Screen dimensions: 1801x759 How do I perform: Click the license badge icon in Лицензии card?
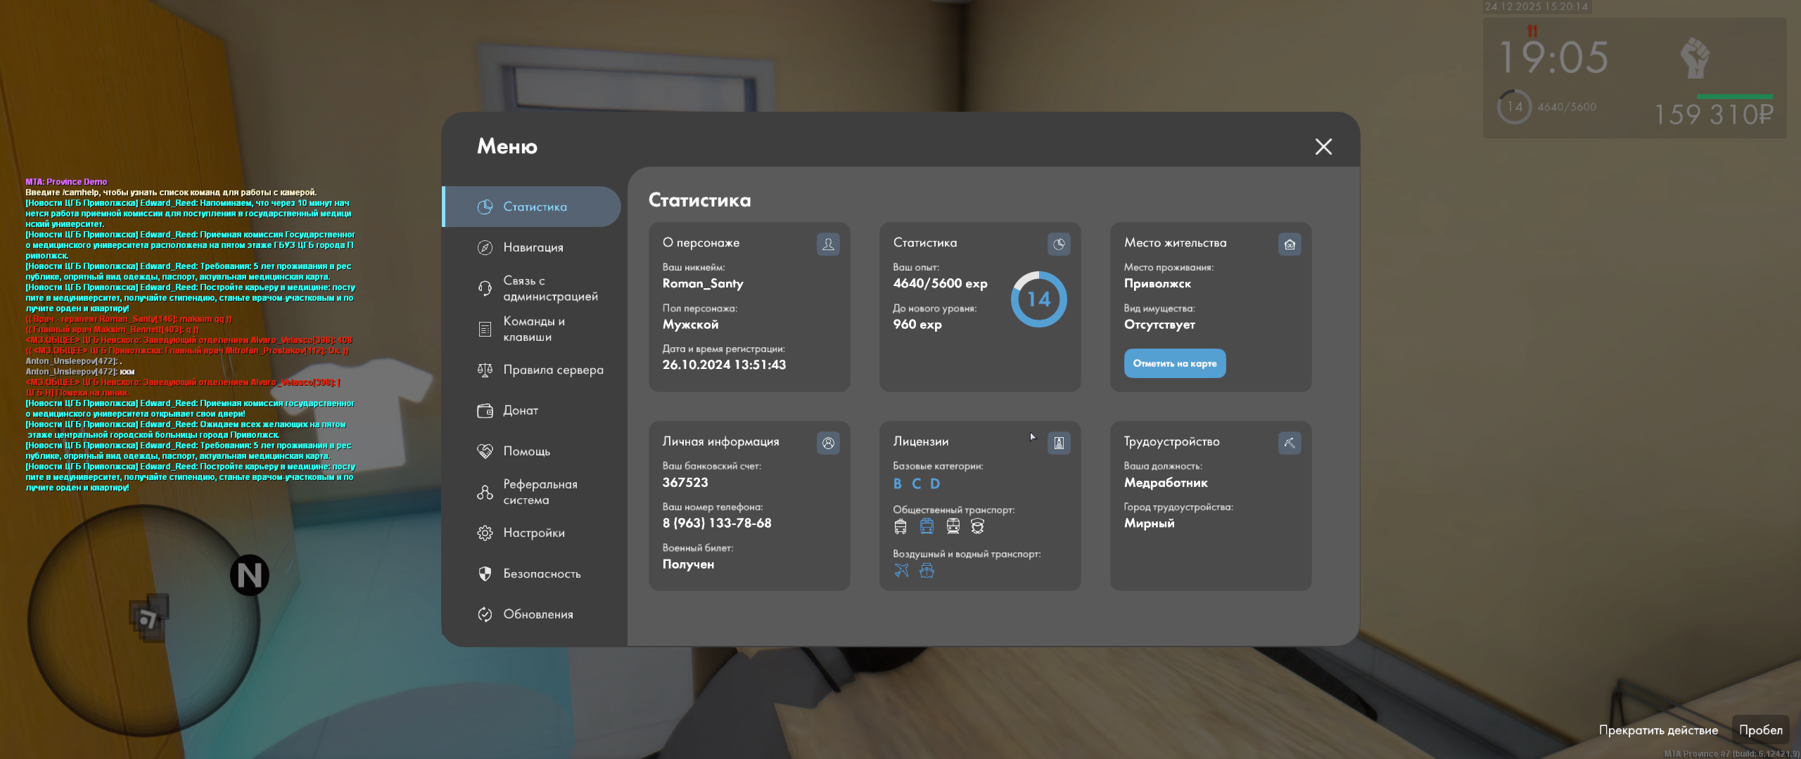pyautogui.click(x=1059, y=443)
